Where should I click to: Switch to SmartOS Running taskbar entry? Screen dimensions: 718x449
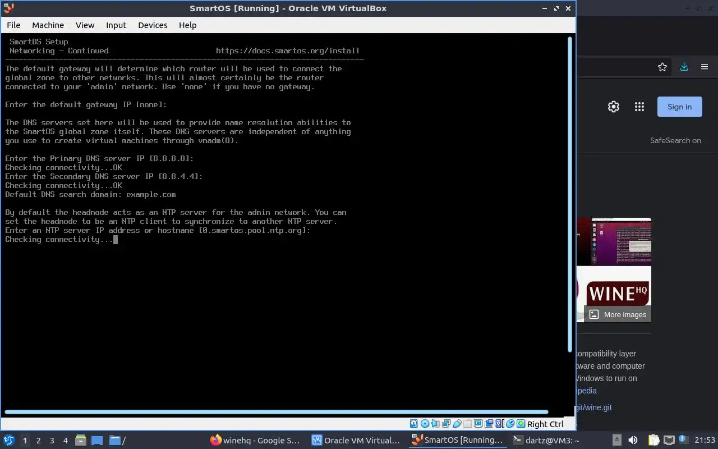click(457, 440)
